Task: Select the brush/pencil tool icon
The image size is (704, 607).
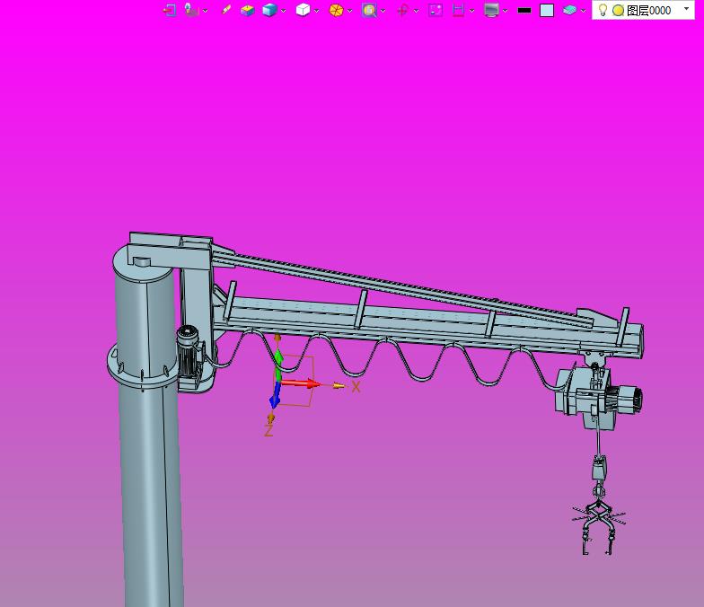Action: [226, 10]
